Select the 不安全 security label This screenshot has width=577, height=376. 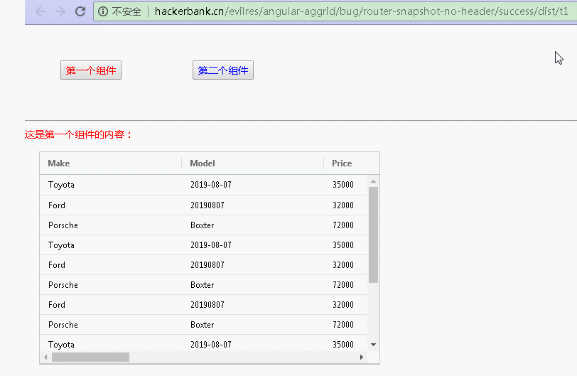coord(126,12)
